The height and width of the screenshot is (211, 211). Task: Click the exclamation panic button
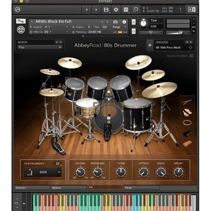coord(180,9)
